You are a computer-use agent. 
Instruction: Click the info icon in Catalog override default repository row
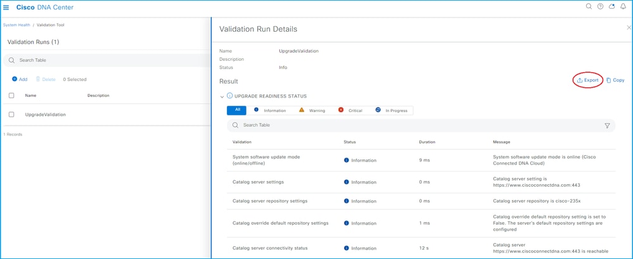coord(347,223)
